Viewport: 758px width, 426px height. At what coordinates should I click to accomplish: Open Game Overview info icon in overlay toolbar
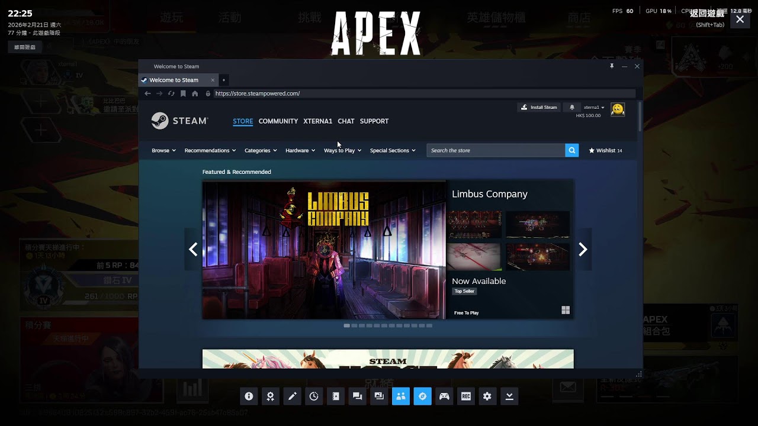(249, 396)
